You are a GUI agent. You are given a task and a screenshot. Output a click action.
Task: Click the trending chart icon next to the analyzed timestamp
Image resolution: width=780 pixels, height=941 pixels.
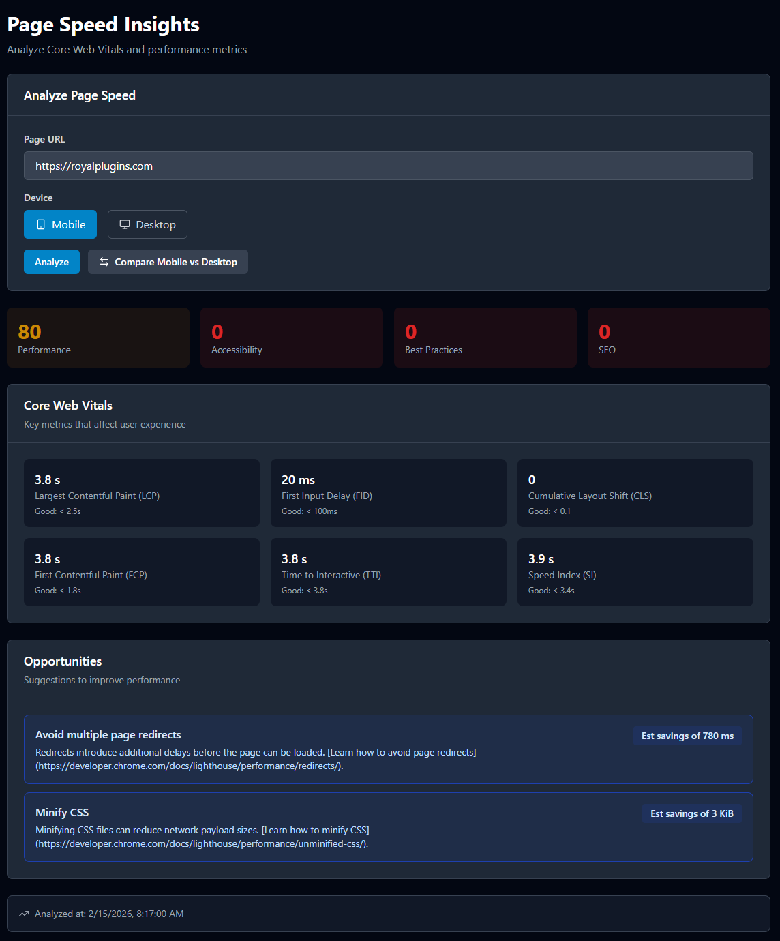23,914
